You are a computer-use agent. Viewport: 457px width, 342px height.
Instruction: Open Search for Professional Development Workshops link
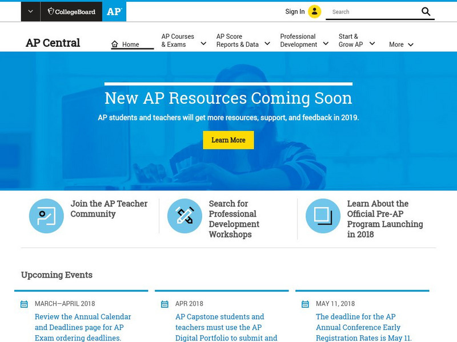click(x=234, y=219)
